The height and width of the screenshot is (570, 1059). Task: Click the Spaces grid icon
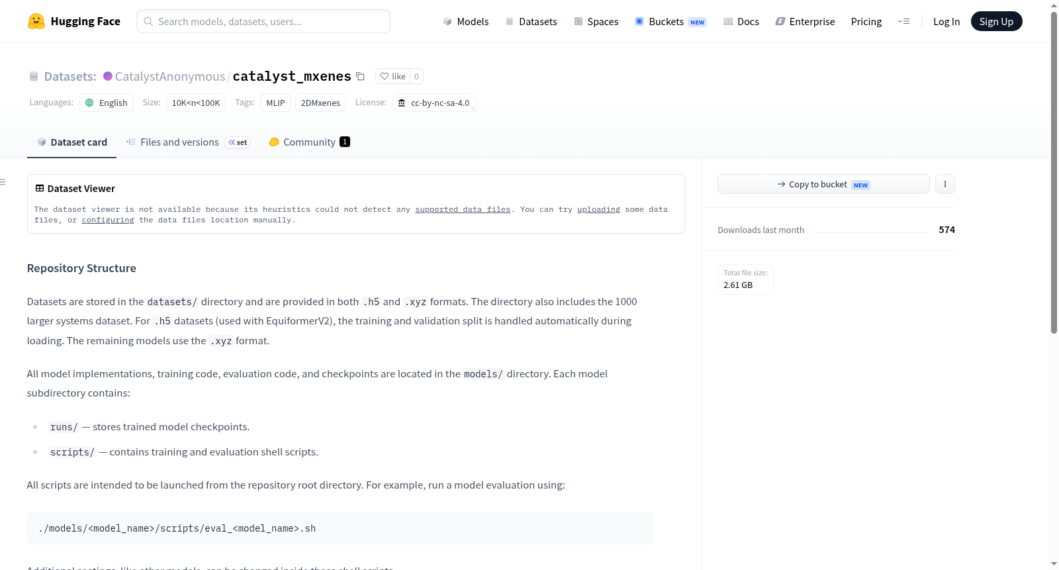click(578, 22)
